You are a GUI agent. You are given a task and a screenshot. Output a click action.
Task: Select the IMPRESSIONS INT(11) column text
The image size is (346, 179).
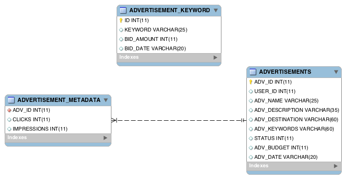40,129
